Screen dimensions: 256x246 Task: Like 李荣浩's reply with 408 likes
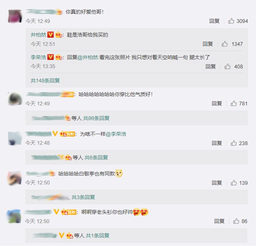[228, 66]
